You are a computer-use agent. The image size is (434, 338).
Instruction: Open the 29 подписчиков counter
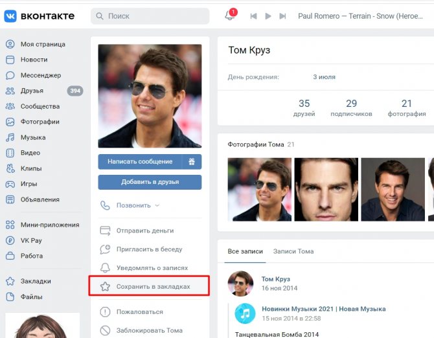pyautogui.click(x=351, y=108)
